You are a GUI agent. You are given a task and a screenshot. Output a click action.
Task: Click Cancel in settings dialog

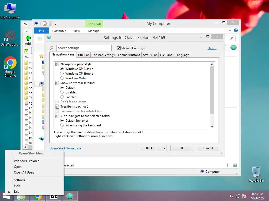tap(208, 148)
